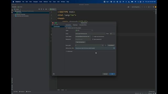Open the PhpStorm application menu
168x94 pixels.
click(18, 2)
